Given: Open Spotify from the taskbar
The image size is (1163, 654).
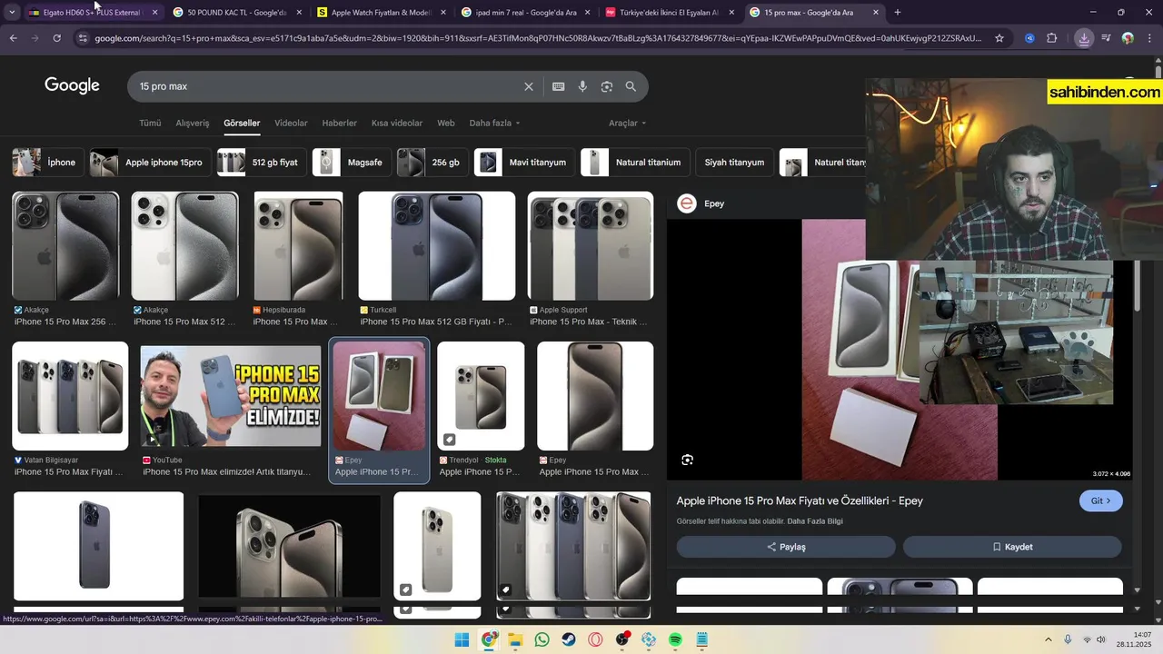Looking at the screenshot, I should (675, 639).
